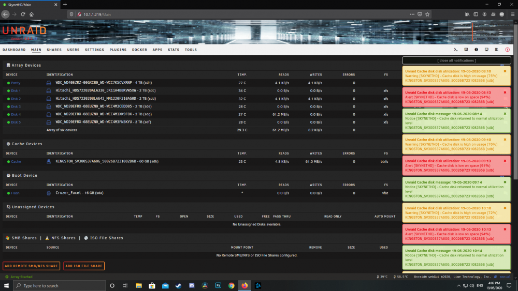Close the 10:14 cache disk notice
Viewport: 518px width, 291px height.
point(505,251)
